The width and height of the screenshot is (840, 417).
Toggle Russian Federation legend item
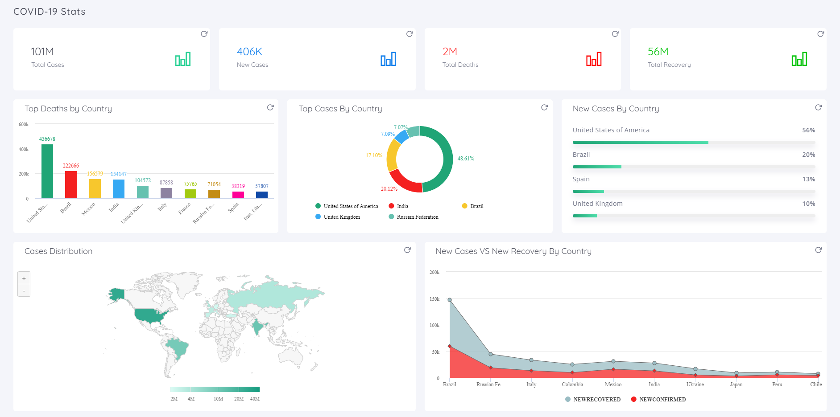pyautogui.click(x=414, y=217)
